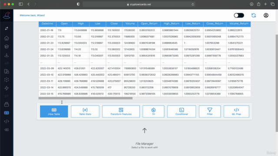
Task: Click the 116990800 volume cell
Action: point(130,68)
